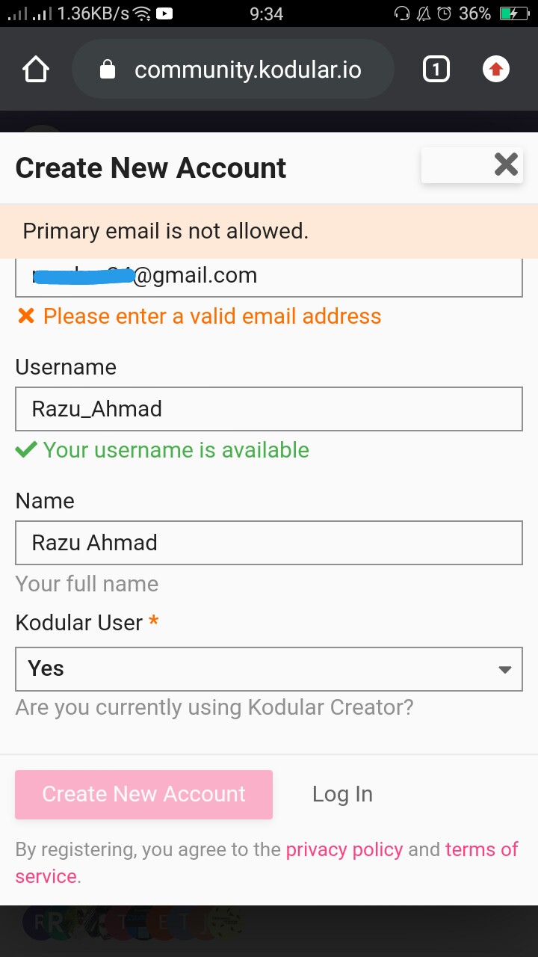Tap the green username available checkmark
The width and height of the screenshot is (538, 957).
click(26, 450)
